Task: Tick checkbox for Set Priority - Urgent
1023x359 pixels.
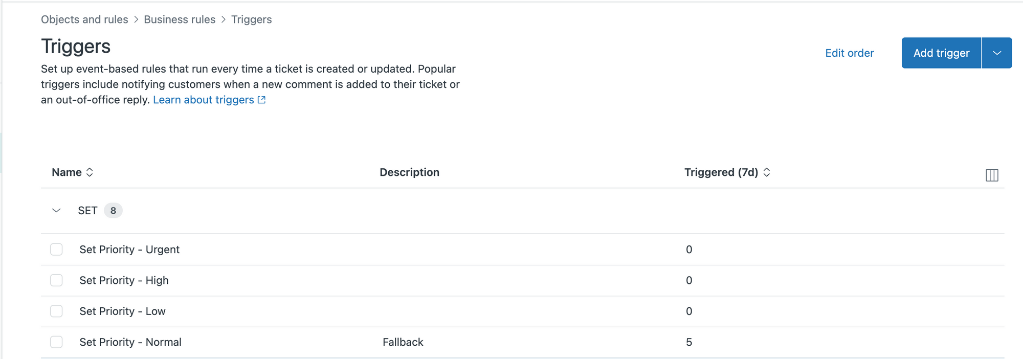Action: click(56, 250)
